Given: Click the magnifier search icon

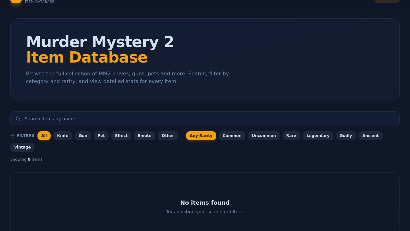Looking at the screenshot, I should pyautogui.click(x=18, y=119).
